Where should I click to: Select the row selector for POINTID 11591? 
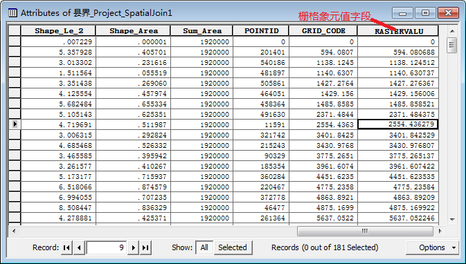tap(15, 124)
